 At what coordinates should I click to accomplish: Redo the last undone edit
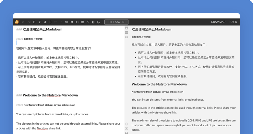(x=29, y=22)
